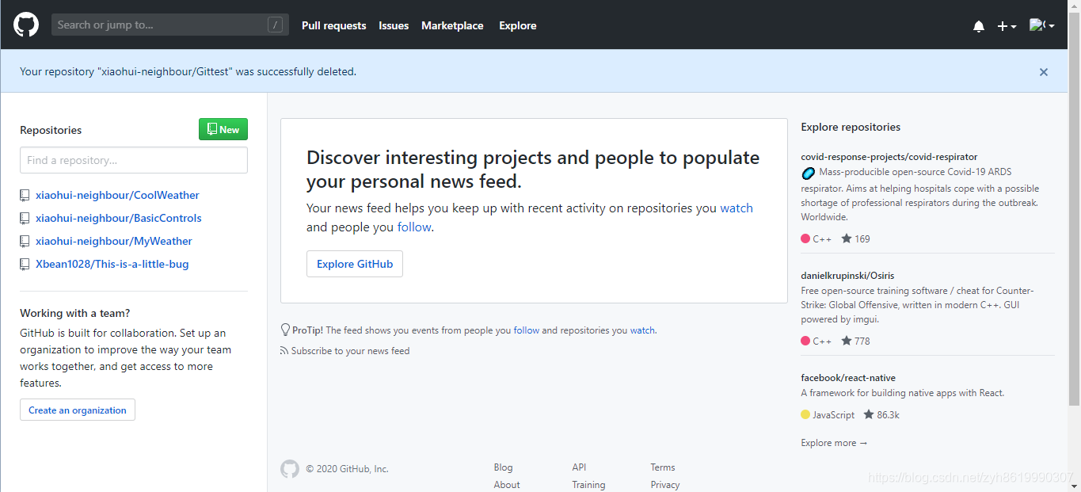This screenshot has width=1081, height=492.
Task: Select Explore in the top navigation
Action: 518,25
